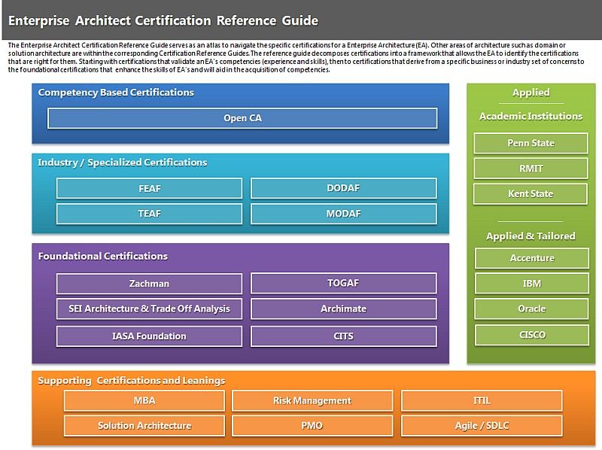Select the TOGAF foundational box
602x450 pixels.
(x=344, y=283)
